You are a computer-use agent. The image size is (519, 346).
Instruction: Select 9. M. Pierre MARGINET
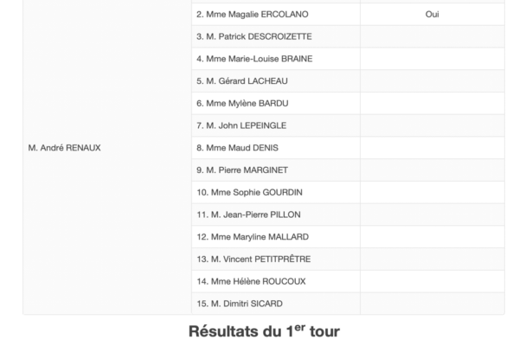tap(242, 170)
